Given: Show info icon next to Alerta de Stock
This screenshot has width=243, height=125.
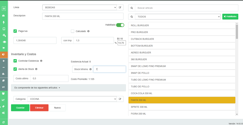Looking at the screenshot, I should click(36, 69).
